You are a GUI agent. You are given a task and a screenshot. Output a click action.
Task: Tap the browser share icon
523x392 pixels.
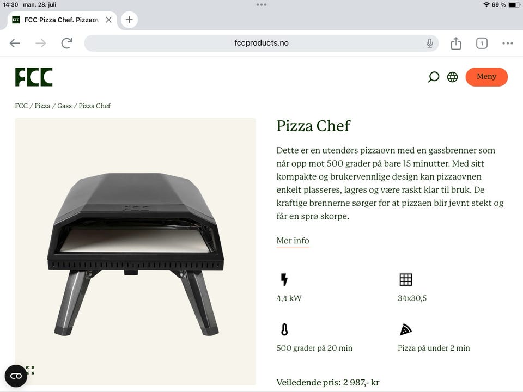tap(456, 44)
